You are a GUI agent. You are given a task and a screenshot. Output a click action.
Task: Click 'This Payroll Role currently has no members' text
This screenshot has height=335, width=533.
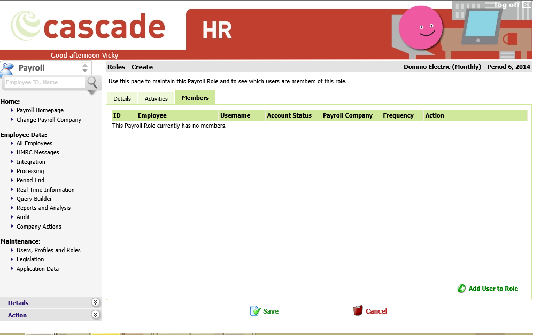click(169, 126)
